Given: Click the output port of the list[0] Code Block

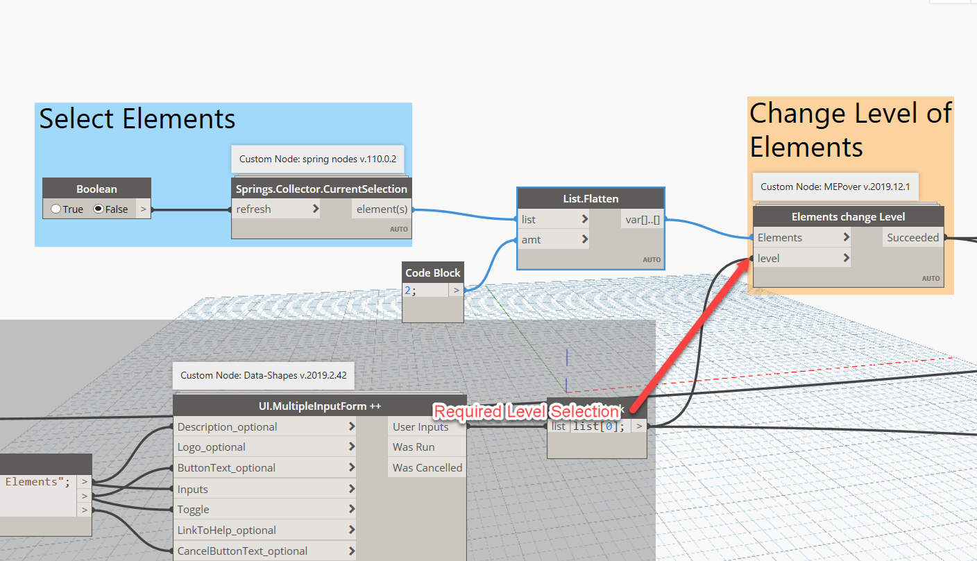Looking at the screenshot, I should click(x=639, y=426).
